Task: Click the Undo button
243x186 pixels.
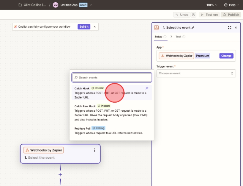Action: 181,15
